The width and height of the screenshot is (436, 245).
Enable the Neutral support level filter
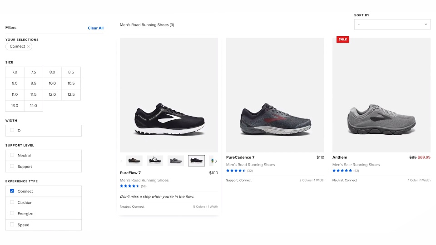click(12, 155)
